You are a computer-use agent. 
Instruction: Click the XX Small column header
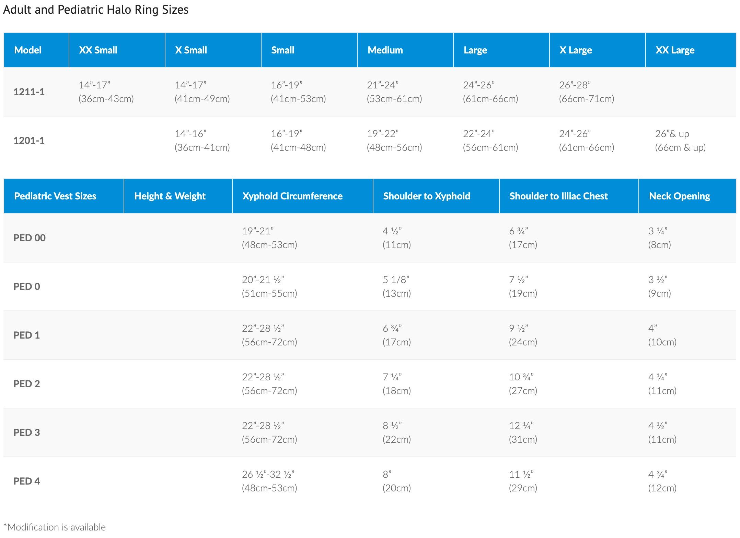click(98, 50)
